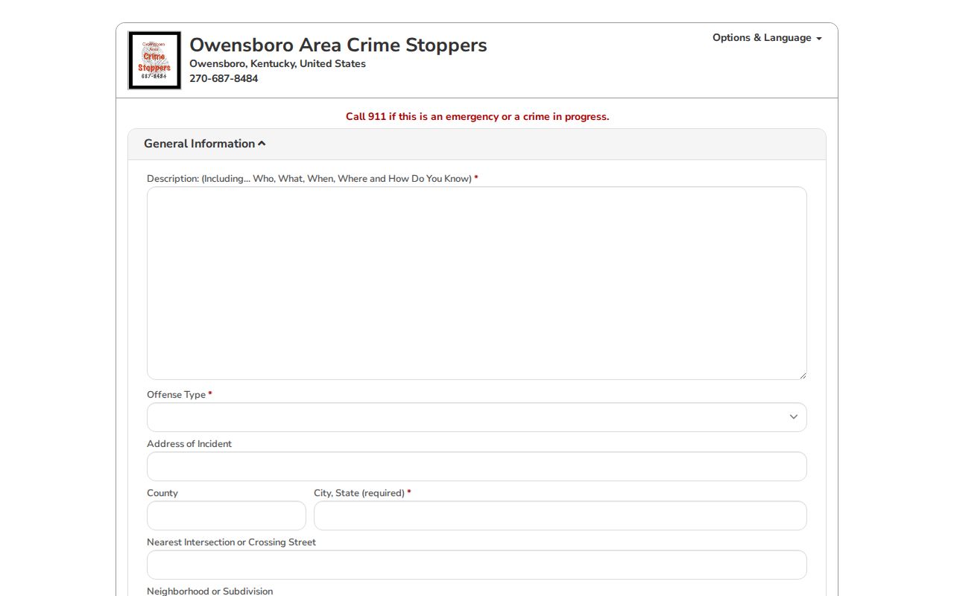954x596 pixels.
Task: Click the Call 911 emergency notice text
Action: 477,116
